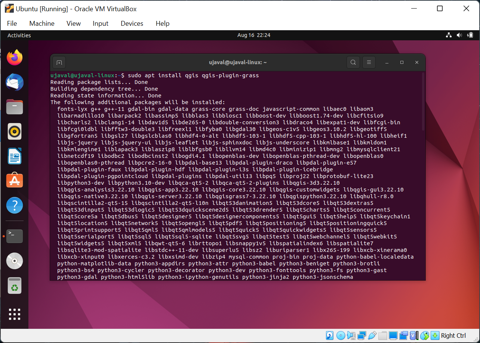Open the Files manager from the dock
This screenshot has width=480, height=343.
point(15,107)
